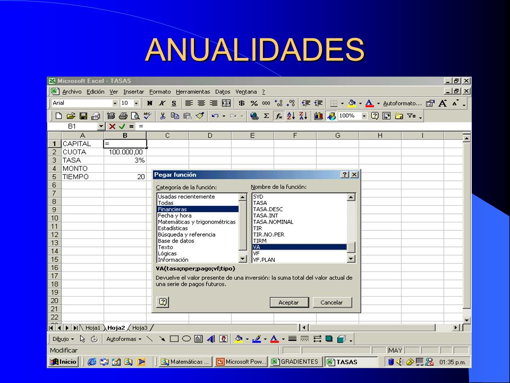The height and width of the screenshot is (383, 510).
Task: Open print preview icon
Action: click(135, 115)
